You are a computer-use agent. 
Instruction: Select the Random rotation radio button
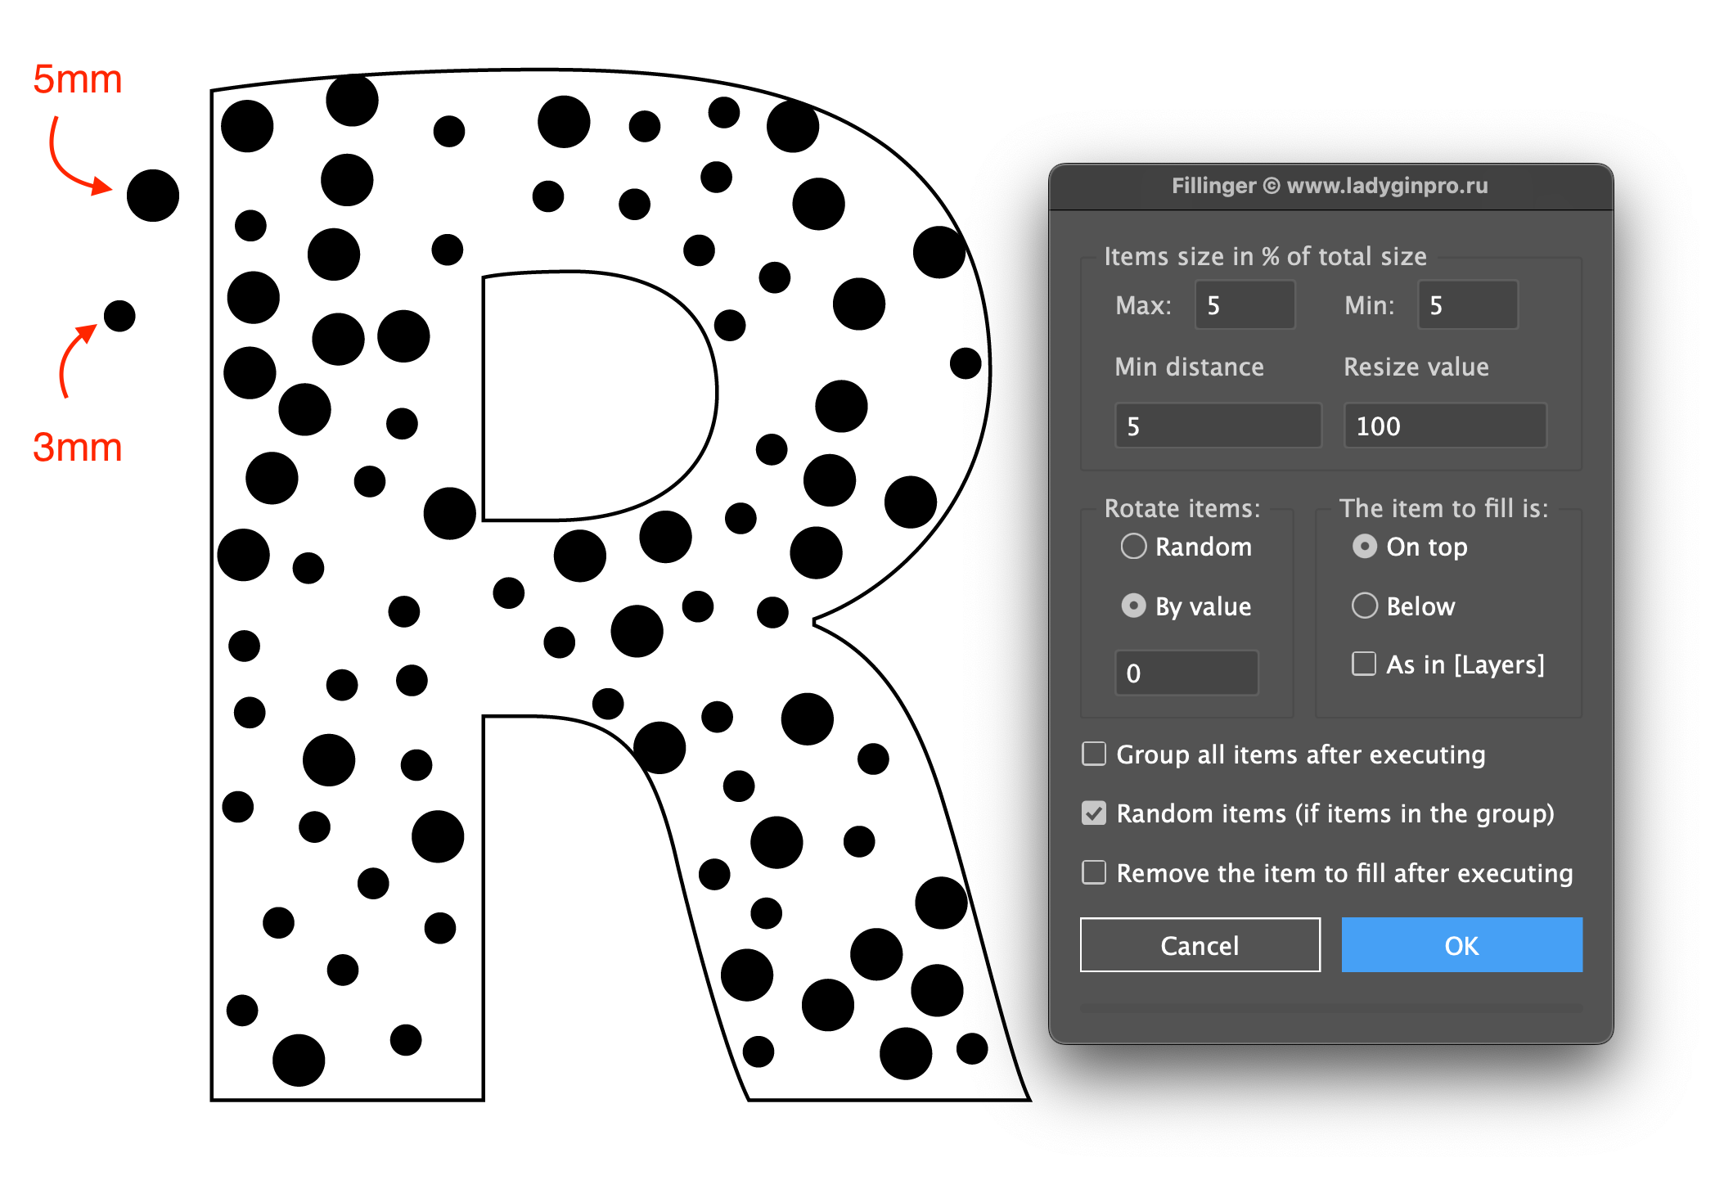click(1133, 546)
